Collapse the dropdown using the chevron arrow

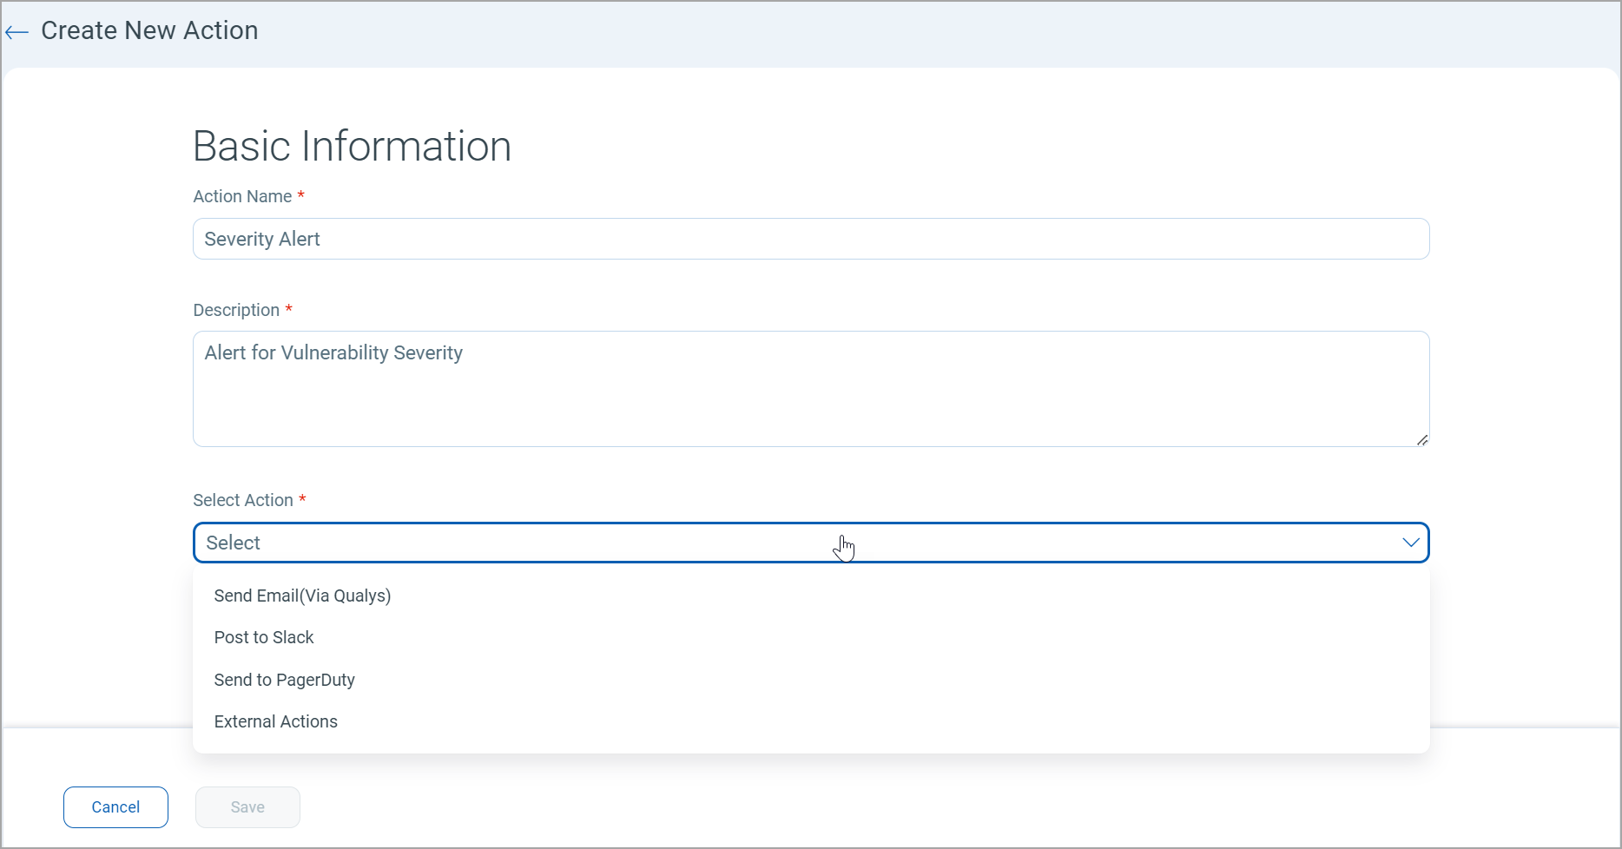tap(1410, 543)
